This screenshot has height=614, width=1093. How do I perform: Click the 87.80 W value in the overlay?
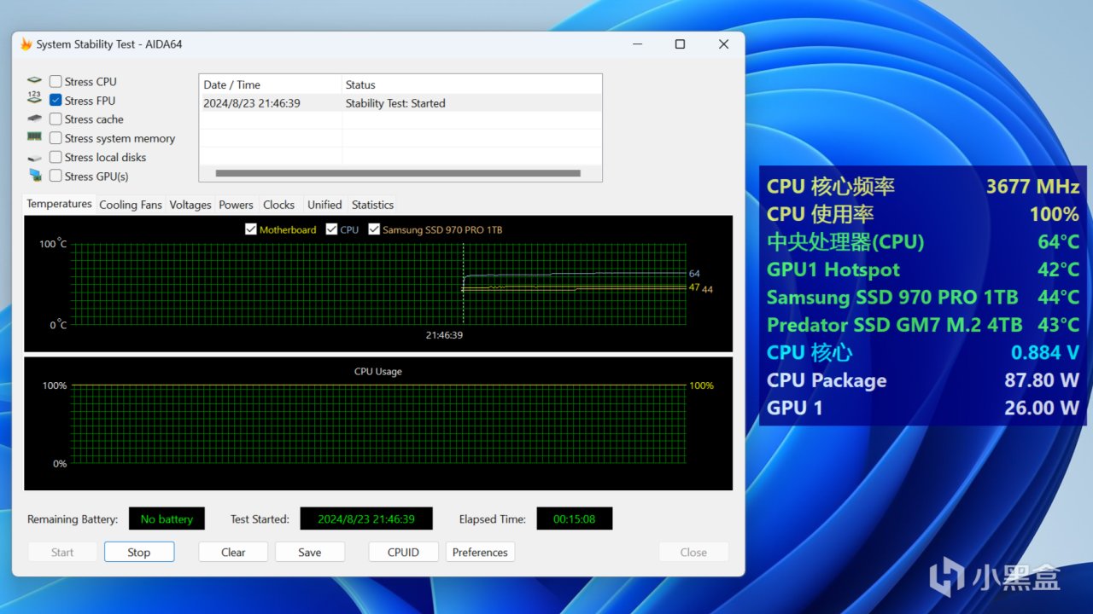tap(1042, 380)
